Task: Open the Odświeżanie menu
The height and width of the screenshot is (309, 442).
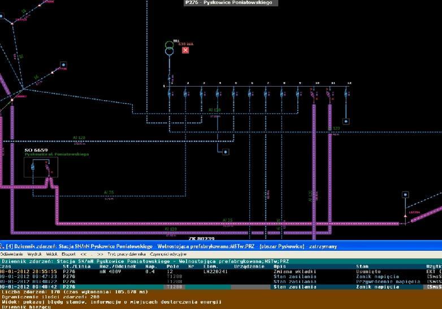Action: (x=11, y=254)
